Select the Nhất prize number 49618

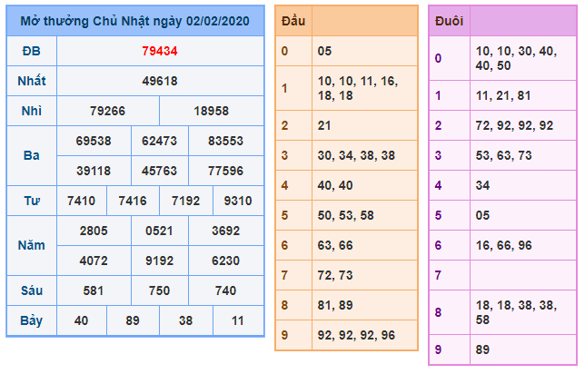coord(160,81)
